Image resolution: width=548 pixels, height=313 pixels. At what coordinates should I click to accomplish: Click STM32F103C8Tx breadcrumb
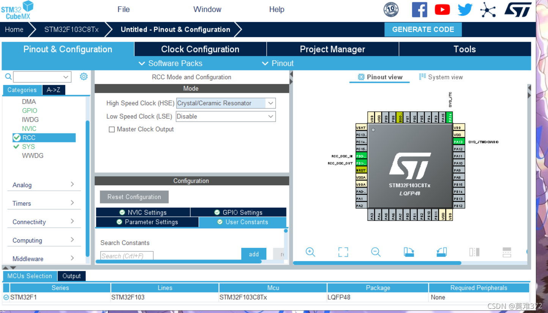pyautogui.click(x=71, y=30)
